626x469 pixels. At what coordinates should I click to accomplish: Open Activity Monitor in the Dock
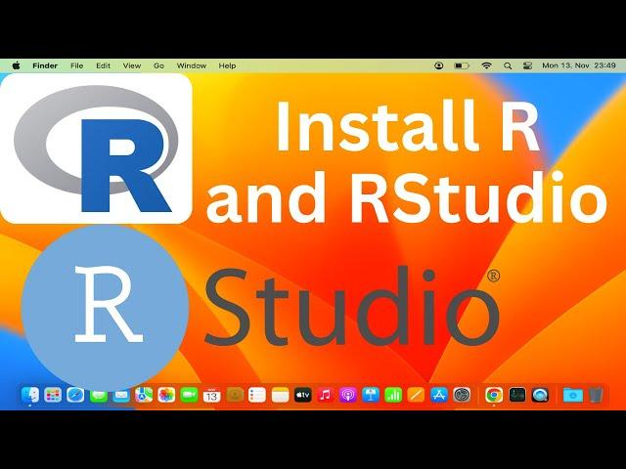(x=517, y=395)
